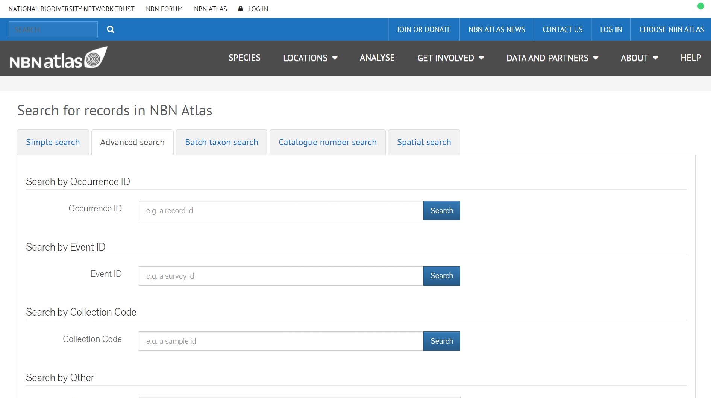
Task: Click the Search button for Occurrence ID
Action: (441, 210)
